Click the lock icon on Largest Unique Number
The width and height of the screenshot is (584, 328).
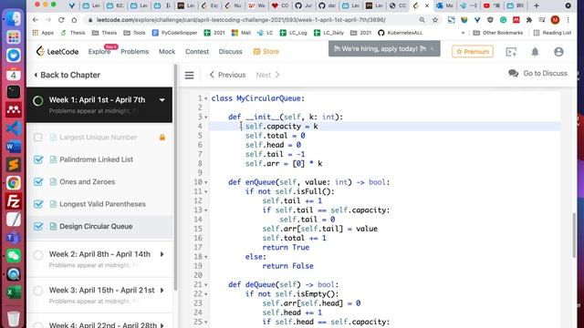pos(162,138)
